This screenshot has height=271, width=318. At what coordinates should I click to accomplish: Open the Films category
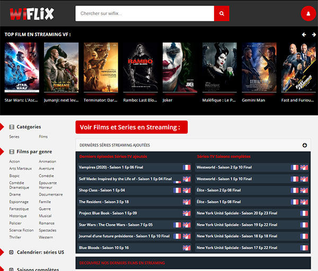pos(43,137)
